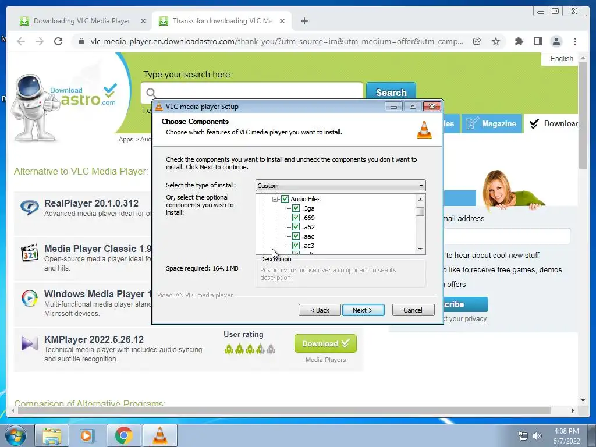This screenshot has height=447, width=596.
Task: Open the Magazine site tab
Action: (492, 123)
